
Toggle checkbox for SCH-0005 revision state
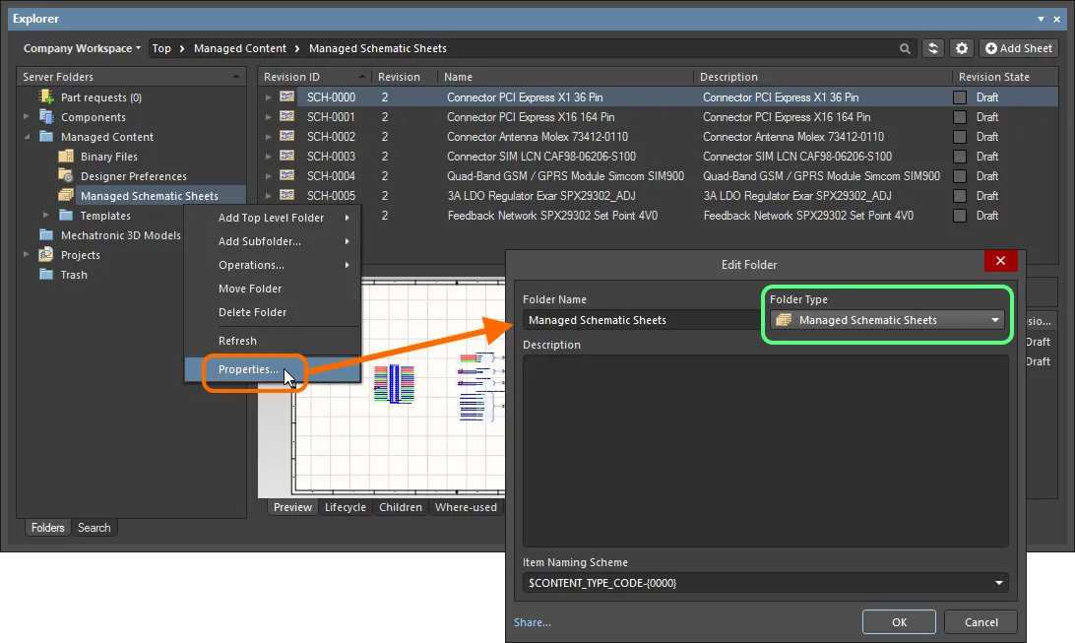(960, 196)
